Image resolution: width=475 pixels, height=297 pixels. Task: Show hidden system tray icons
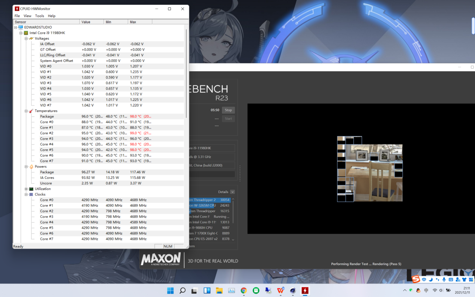[405, 290]
